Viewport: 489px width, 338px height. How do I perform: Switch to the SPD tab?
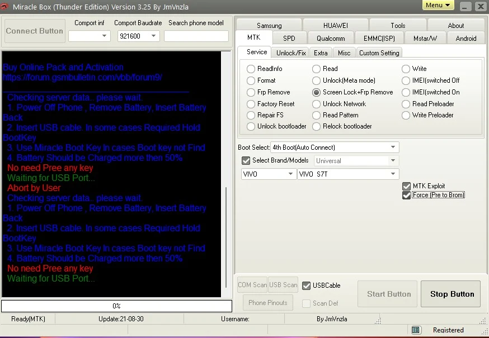coord(289,39)
